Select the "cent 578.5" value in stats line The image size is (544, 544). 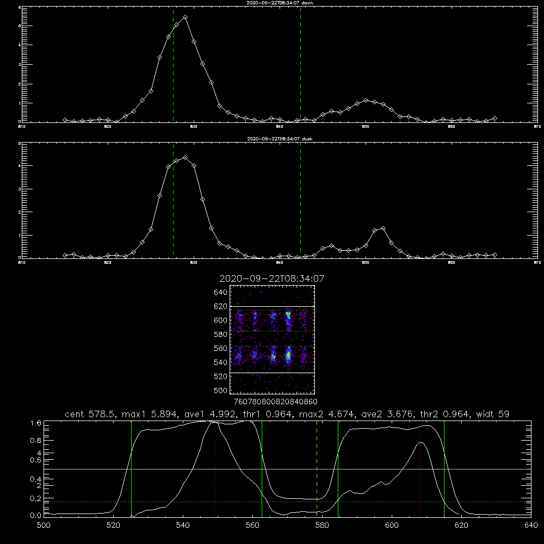(91, 414)
